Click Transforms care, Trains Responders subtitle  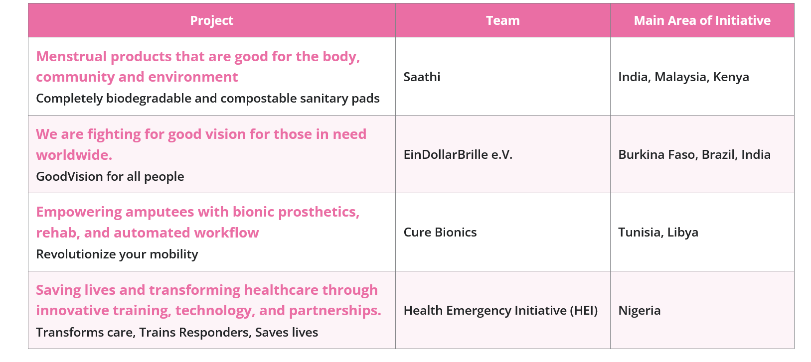[177, 333]
